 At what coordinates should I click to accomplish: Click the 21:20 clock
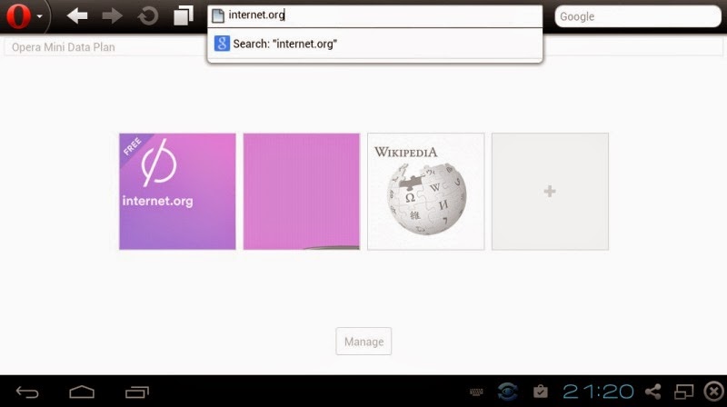598,392
